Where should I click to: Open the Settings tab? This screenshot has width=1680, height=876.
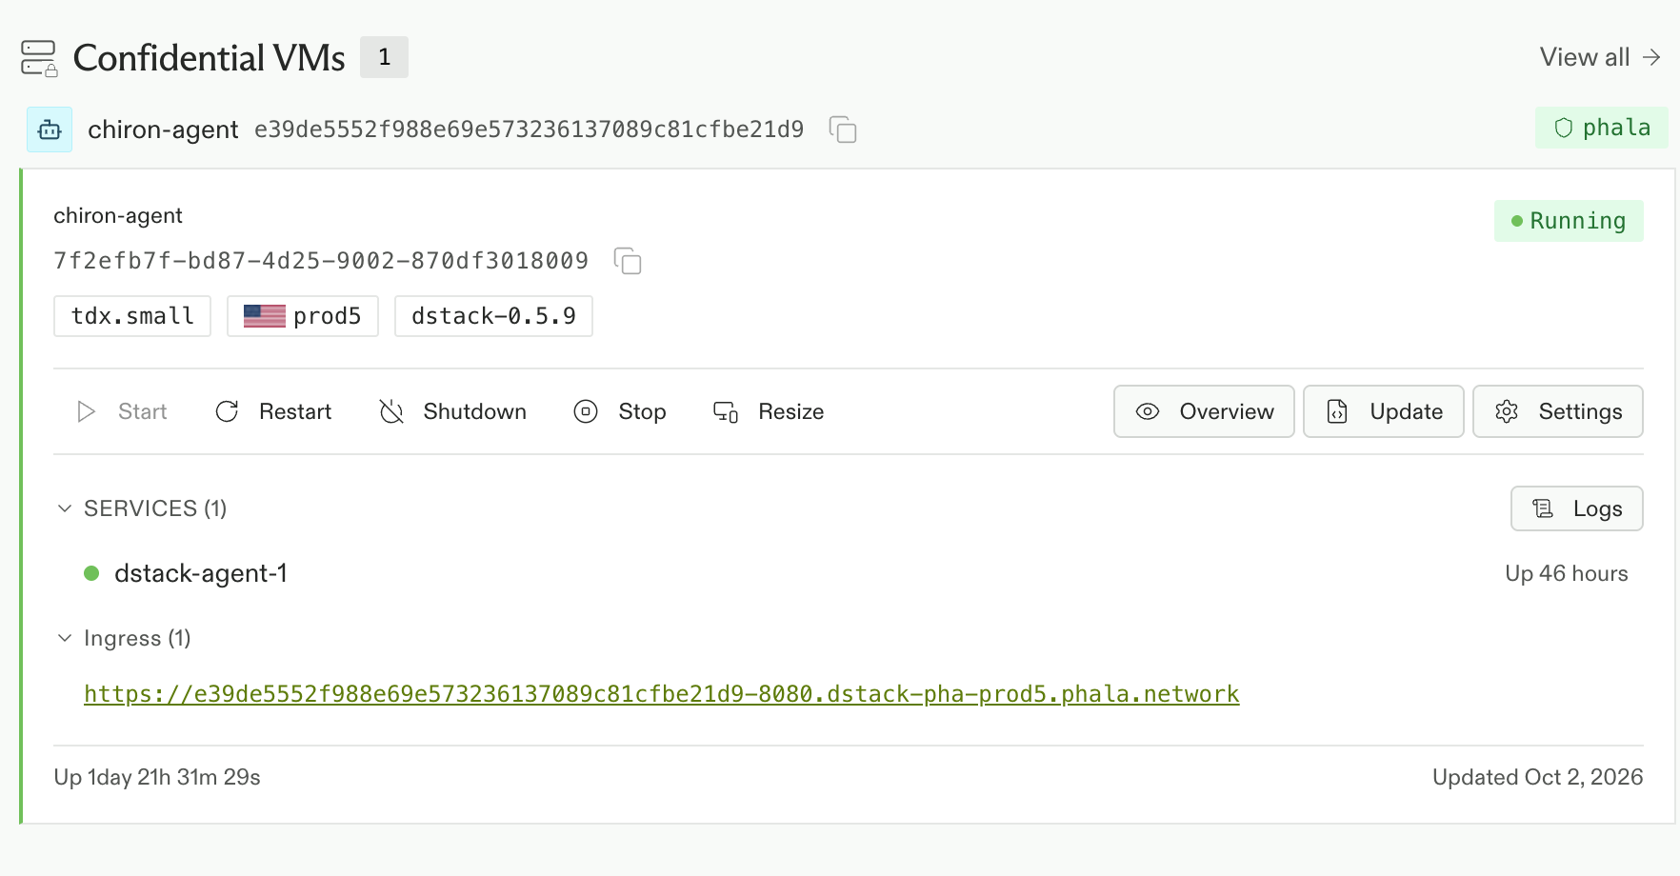[1558, 411]
